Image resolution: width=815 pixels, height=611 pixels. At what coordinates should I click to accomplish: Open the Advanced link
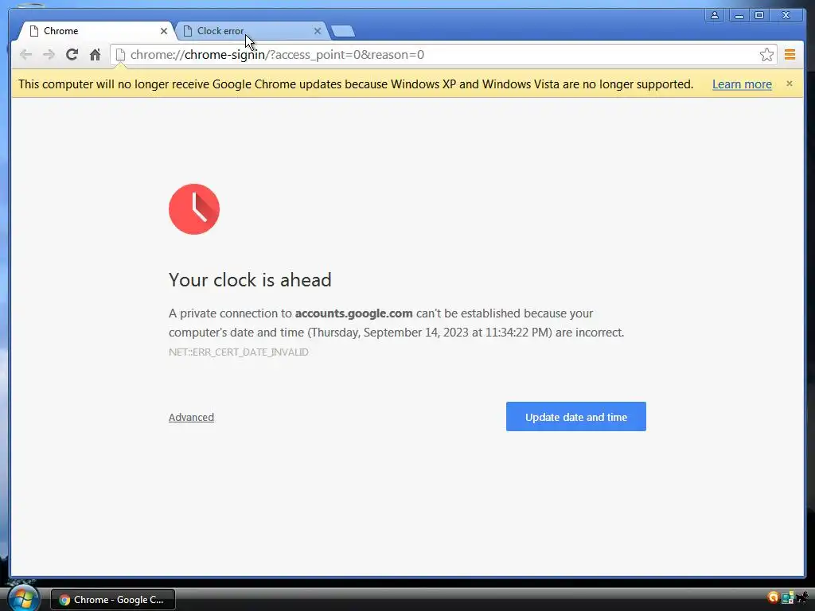[x=191, y=417]
